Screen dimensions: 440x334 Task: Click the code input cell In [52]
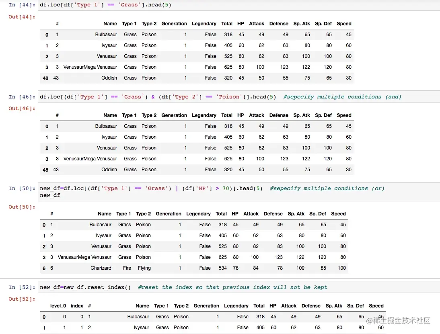[239, 287]
